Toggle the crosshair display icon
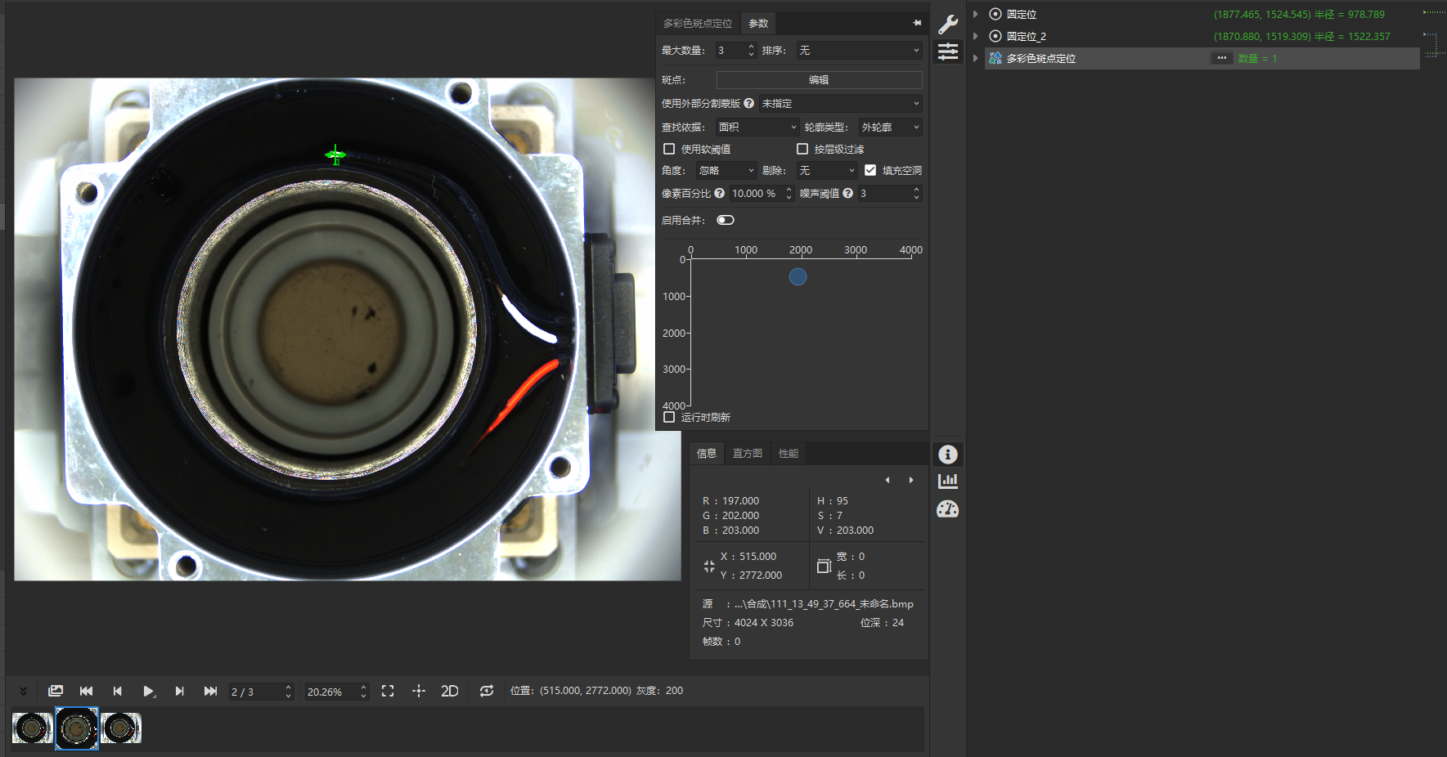Image resolution: width=1447 pixels, height=757 pixels. 419,692
